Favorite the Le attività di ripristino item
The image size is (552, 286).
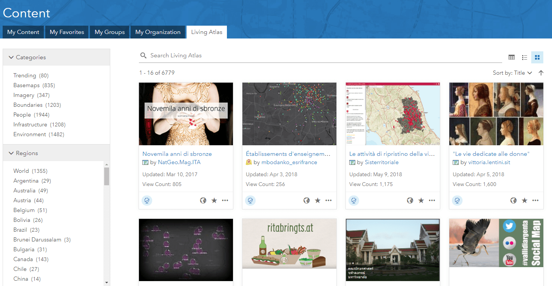[421, 200]
